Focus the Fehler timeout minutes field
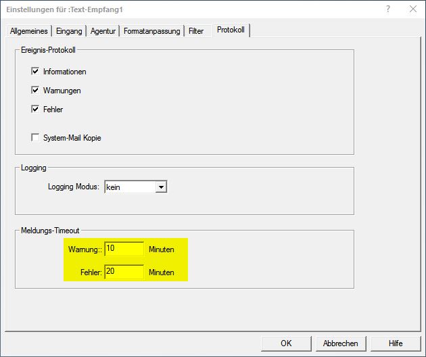 (124, 272)
